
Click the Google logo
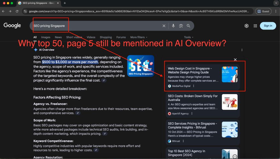point(12,25)
